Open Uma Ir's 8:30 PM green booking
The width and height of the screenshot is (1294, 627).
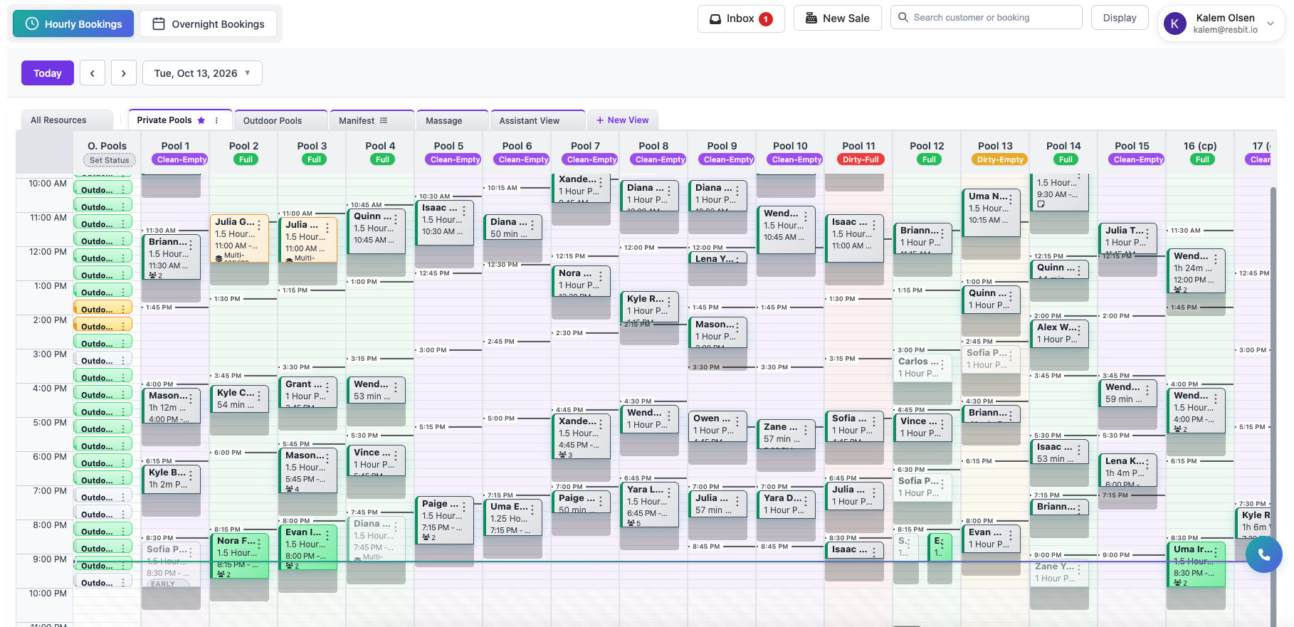click(1196, 566)
